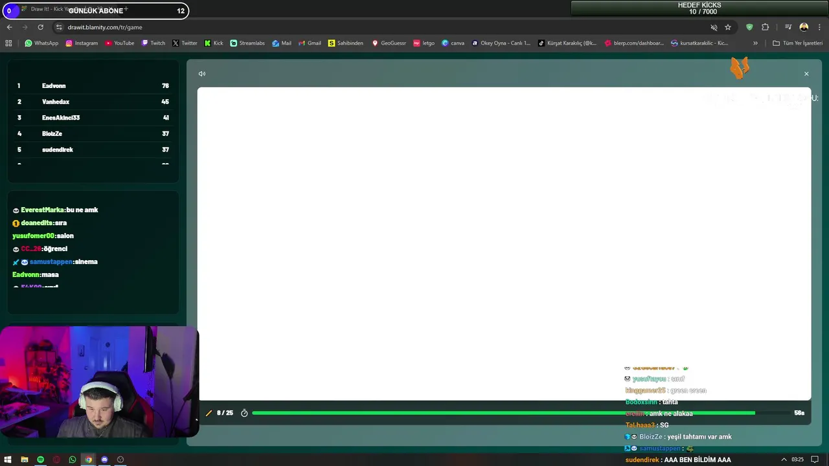Viewport: 829px width, 466px height.
Task: Open the Kürşat Karakılıç TikTok bookmark
Action: point(567,43)
